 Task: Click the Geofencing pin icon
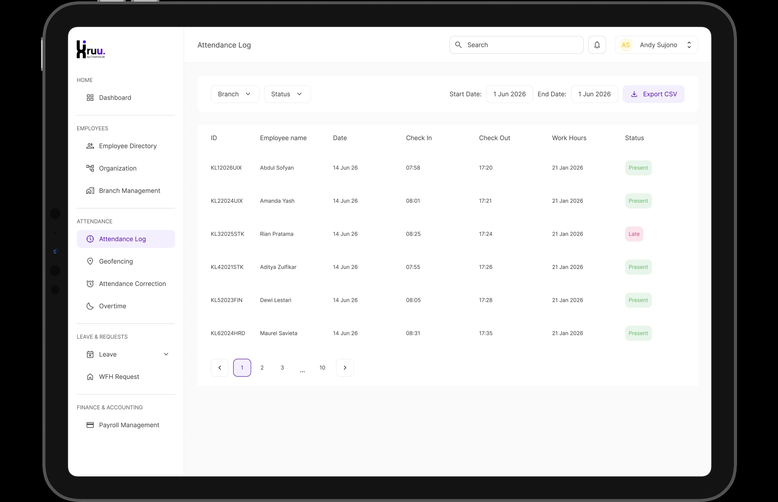click(90, 262)
